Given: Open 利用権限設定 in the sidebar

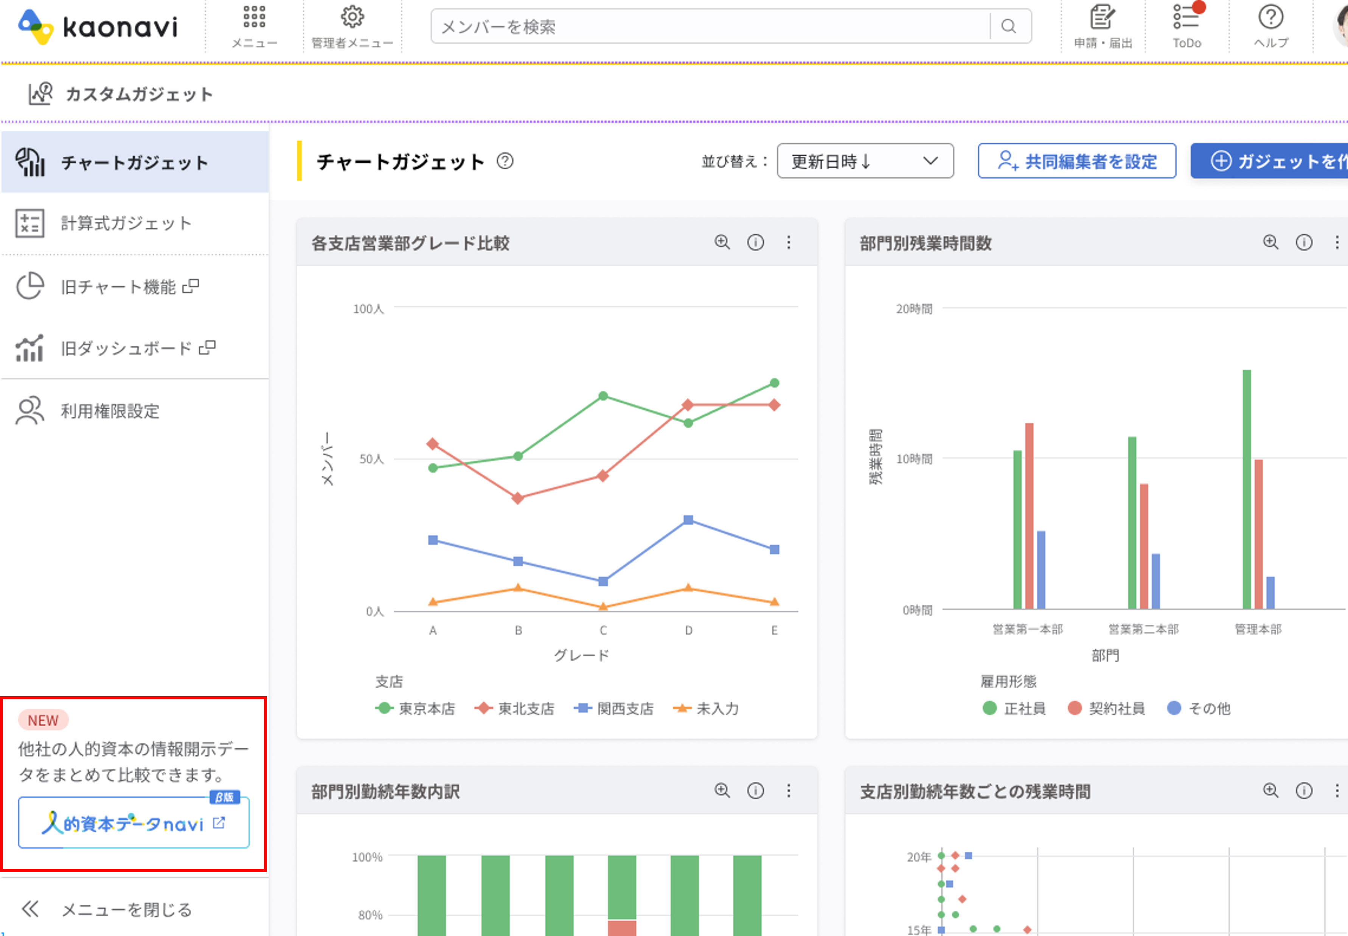Looking at the screenshot, I should [x=110, y=411].
